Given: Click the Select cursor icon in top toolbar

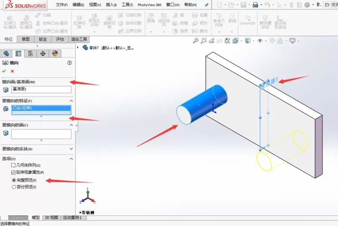Looking at the screenshot, I should (279, 5).
